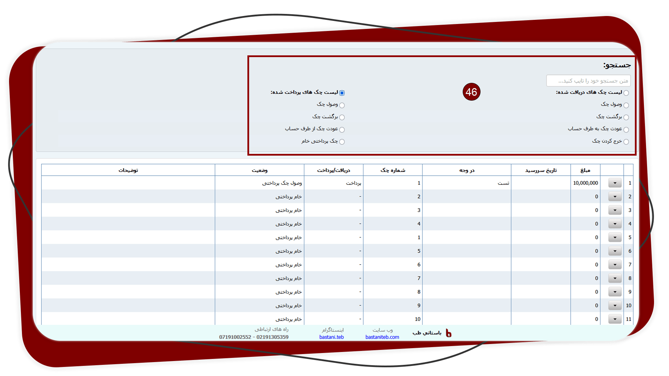Open the bastani.teb Instagram link
Image resolution: width=669 pixels, height=376 pixels.
point(331,337)
